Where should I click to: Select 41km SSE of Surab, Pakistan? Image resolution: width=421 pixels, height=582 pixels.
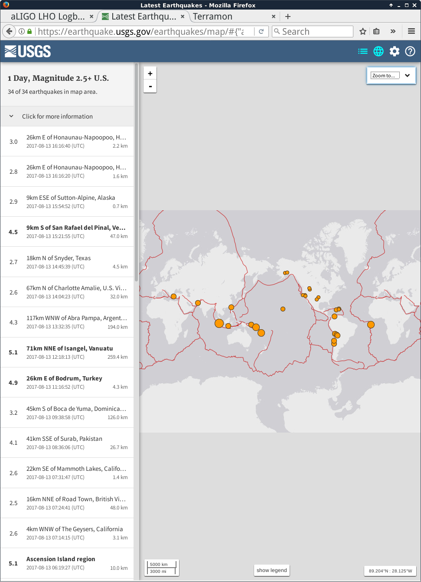pos(67,443)
